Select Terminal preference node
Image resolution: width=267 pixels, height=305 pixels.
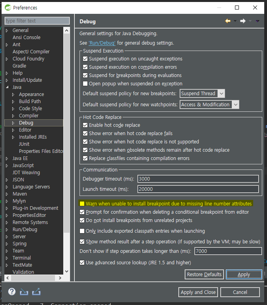pyautogui.click(x=22, y=258)
